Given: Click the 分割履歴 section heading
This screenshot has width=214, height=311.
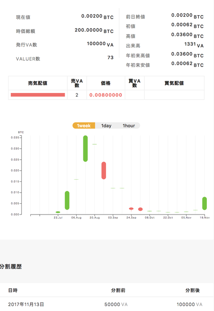Looking at the screenshot, I should (11, 267).
